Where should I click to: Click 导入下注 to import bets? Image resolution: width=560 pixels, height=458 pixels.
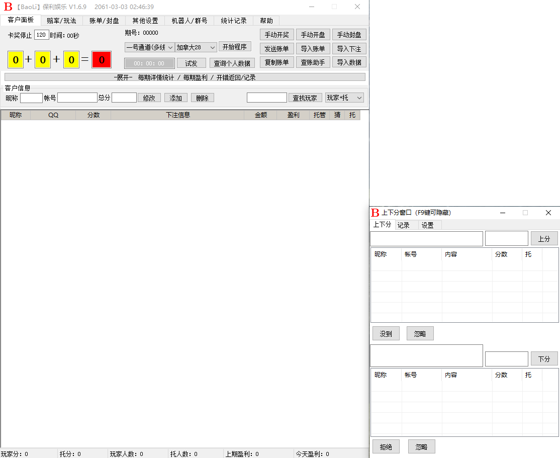pyautogui.click(x=349, y=48)
